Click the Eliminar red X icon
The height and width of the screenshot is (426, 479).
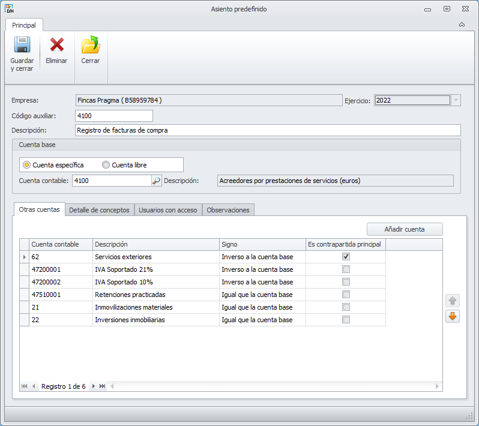click(56, 45)
